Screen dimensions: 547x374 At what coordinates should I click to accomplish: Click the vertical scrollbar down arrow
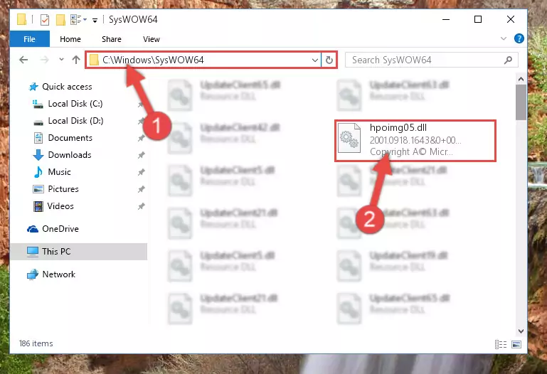pos(521,331)
